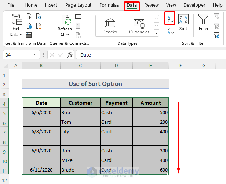The image size is (226, 184).
Task: Click the Sort Z to A icon
Action: (x=171, y=31)
